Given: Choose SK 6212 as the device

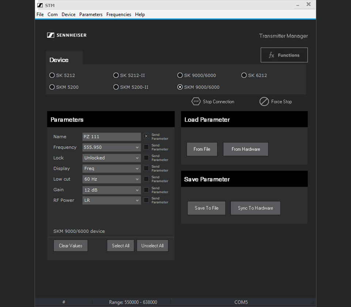Looking at the screenshot, I should [244, 75].
